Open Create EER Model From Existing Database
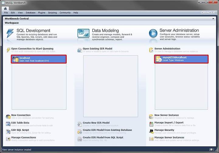The image size is (219, 153). [x=107, y=130]
